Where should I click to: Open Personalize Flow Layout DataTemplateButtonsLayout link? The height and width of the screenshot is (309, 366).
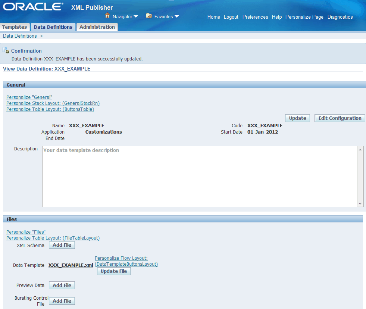(x=126, y=261)
